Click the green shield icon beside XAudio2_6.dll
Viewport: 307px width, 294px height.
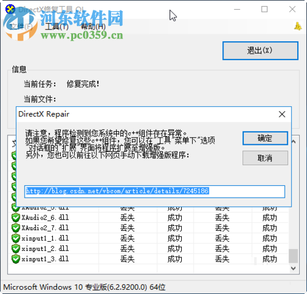[15, 217]
